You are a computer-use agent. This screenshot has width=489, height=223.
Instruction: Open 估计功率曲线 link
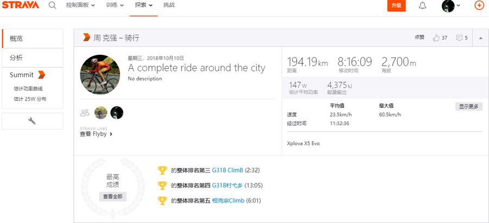click(28, 89)
